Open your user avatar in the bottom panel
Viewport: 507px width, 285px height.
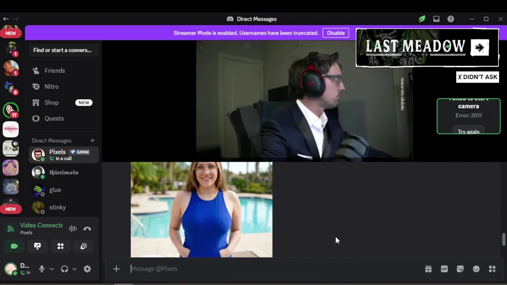[x=11, y=269]
